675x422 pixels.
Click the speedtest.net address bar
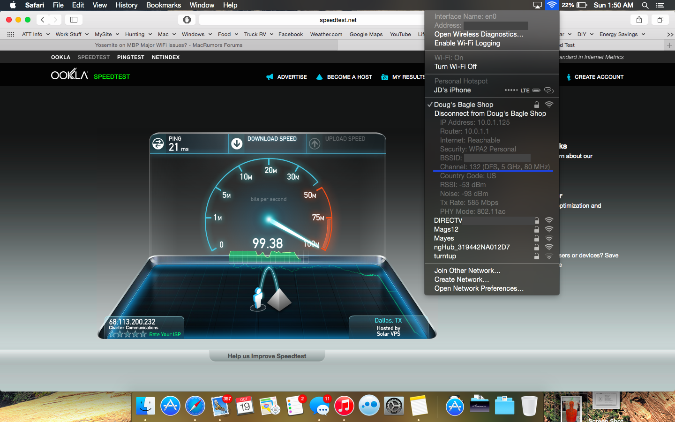tap(337, 20)
